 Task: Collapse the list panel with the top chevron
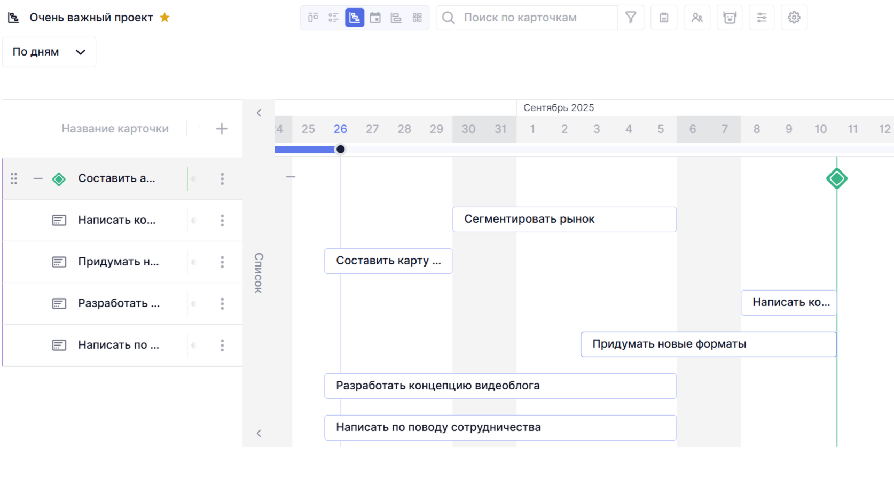[259, 113]
